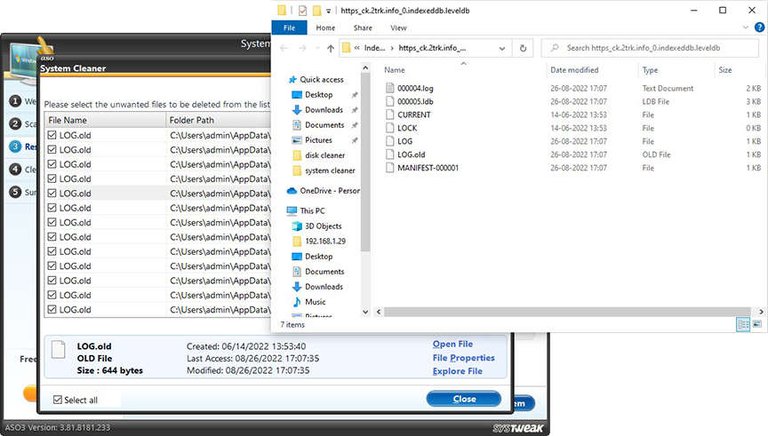Switch to details view layout icon
Image resolution: width=768 pixels, height=436 pixels.
click(743, 324)
